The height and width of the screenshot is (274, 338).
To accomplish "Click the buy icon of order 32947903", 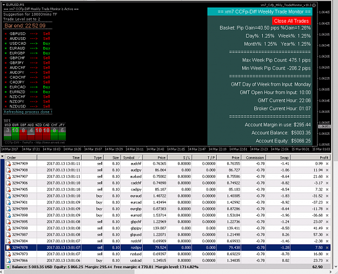I will coord(9,196).
